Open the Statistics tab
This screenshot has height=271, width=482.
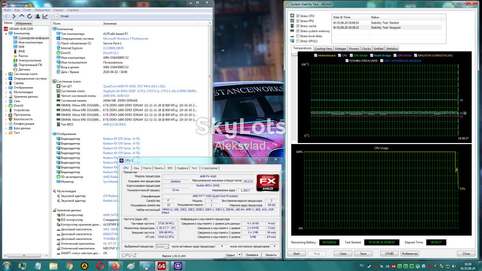pyautogui.click(x=392, y=48)
